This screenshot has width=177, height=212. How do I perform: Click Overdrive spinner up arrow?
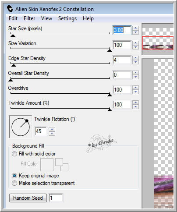[136, 88]
